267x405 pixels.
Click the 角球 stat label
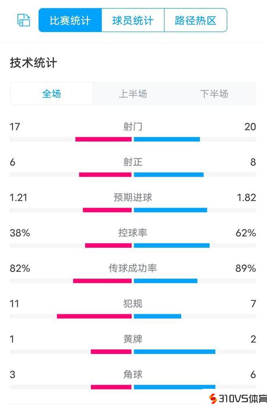133,375
